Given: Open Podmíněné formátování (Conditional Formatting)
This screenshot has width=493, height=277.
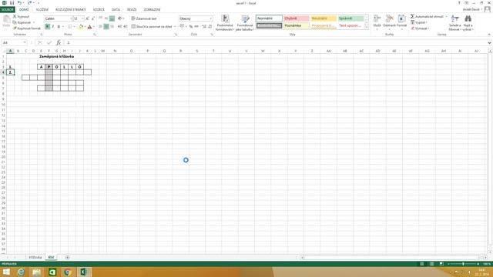Looking at the screenshot, I should (x=224, y=23).
